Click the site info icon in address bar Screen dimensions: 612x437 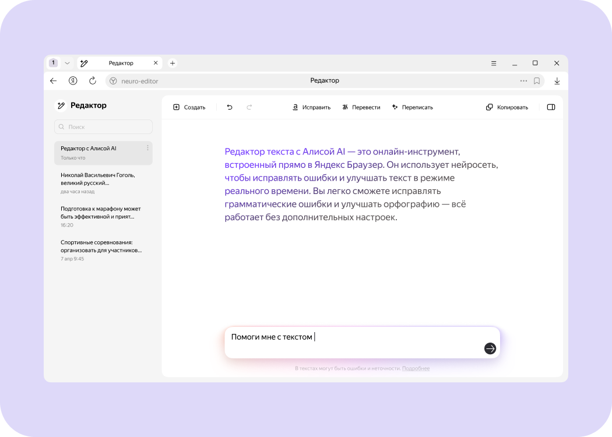click(x=113, y=81)
